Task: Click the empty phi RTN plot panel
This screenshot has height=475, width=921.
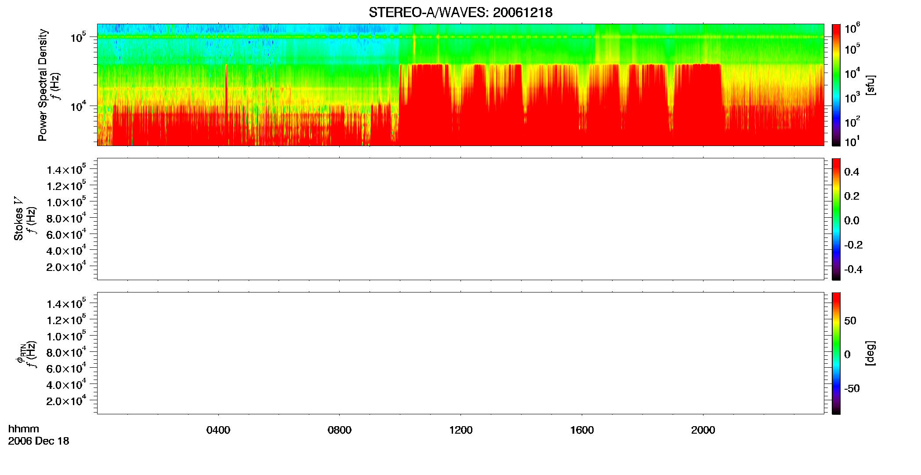Action: (x=460, y=353)
